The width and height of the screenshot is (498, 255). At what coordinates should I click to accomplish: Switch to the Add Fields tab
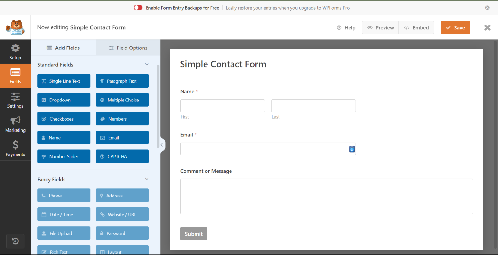pos(63,48)
